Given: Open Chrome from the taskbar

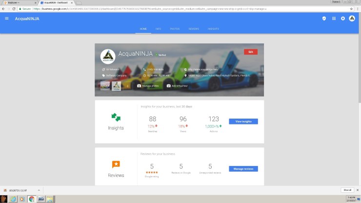Looking at the screenshot, I should click(31, 199).
